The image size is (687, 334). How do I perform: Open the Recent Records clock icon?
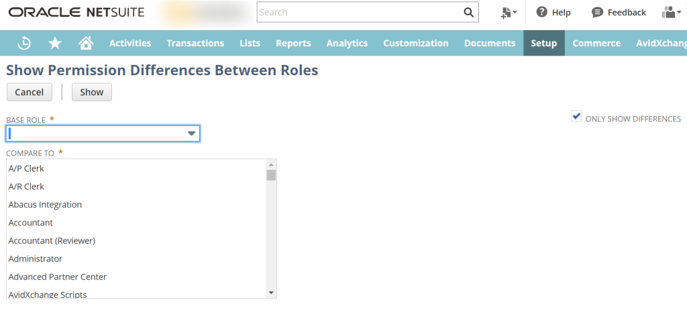point(23,43)
